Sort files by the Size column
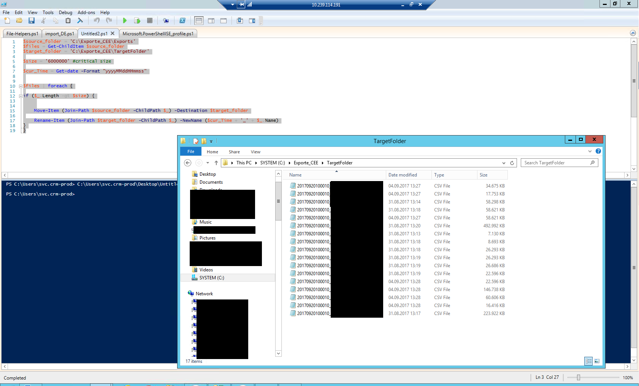The width and height of the screenshot is (639, 386). tap(492, 175)
